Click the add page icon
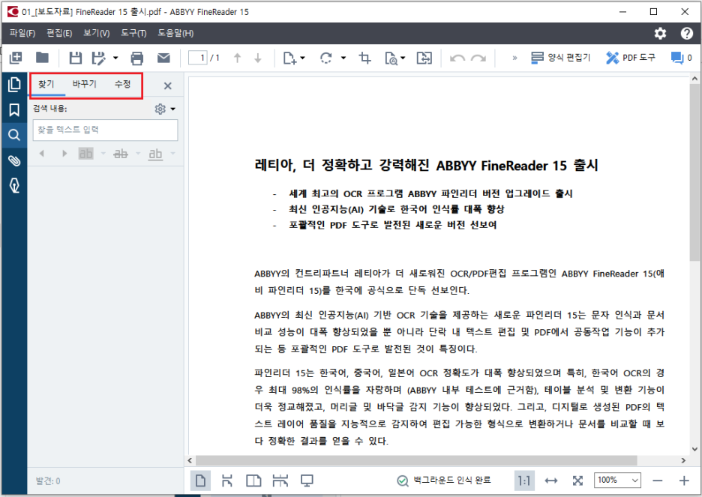The height and width of the screenshot is (497, 702). pyautogui.click(x=289, y=58)
